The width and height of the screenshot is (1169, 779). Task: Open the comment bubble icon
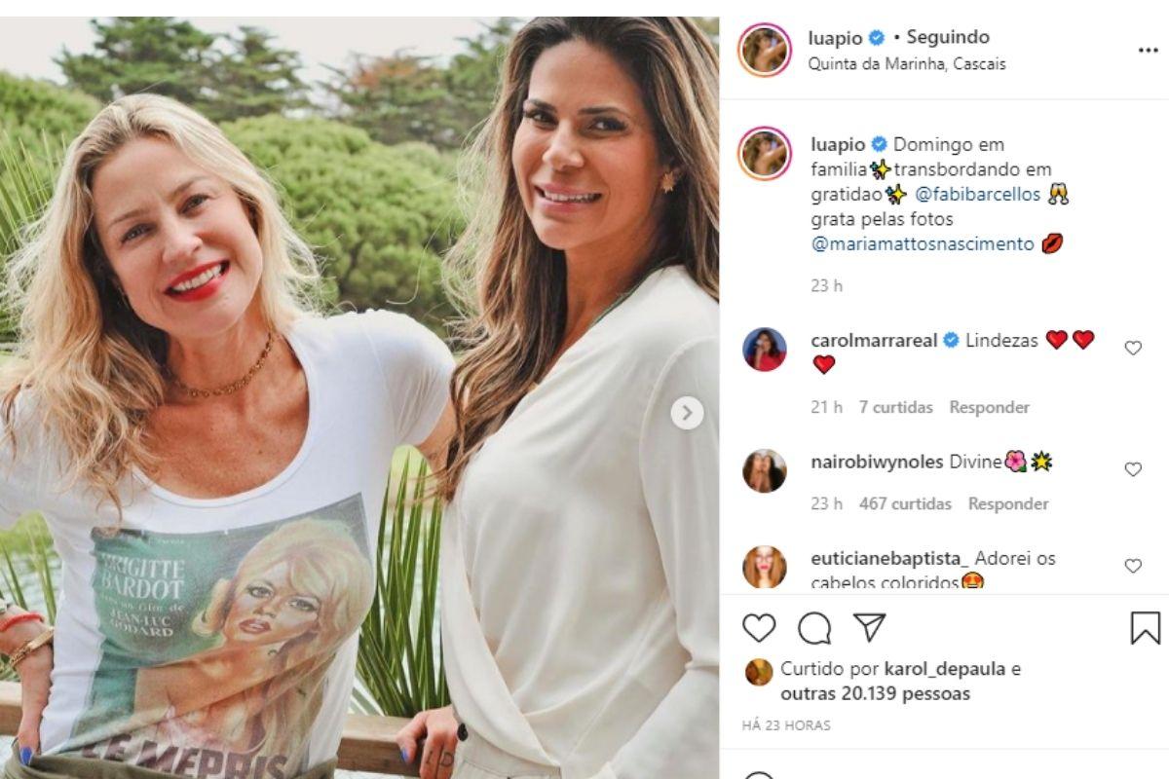[x=814, y=628]
